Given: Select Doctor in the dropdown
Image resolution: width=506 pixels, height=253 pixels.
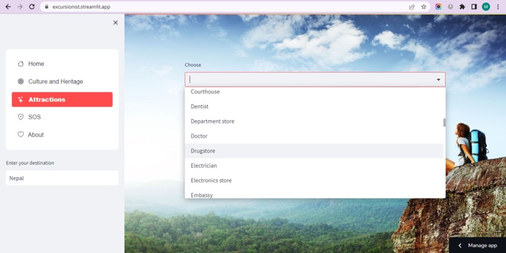Looking at the screenshot, I should tap(314, 136).
